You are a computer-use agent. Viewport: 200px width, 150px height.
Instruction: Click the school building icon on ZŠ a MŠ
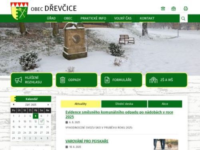pyautogui.click(x=153, y=80)
